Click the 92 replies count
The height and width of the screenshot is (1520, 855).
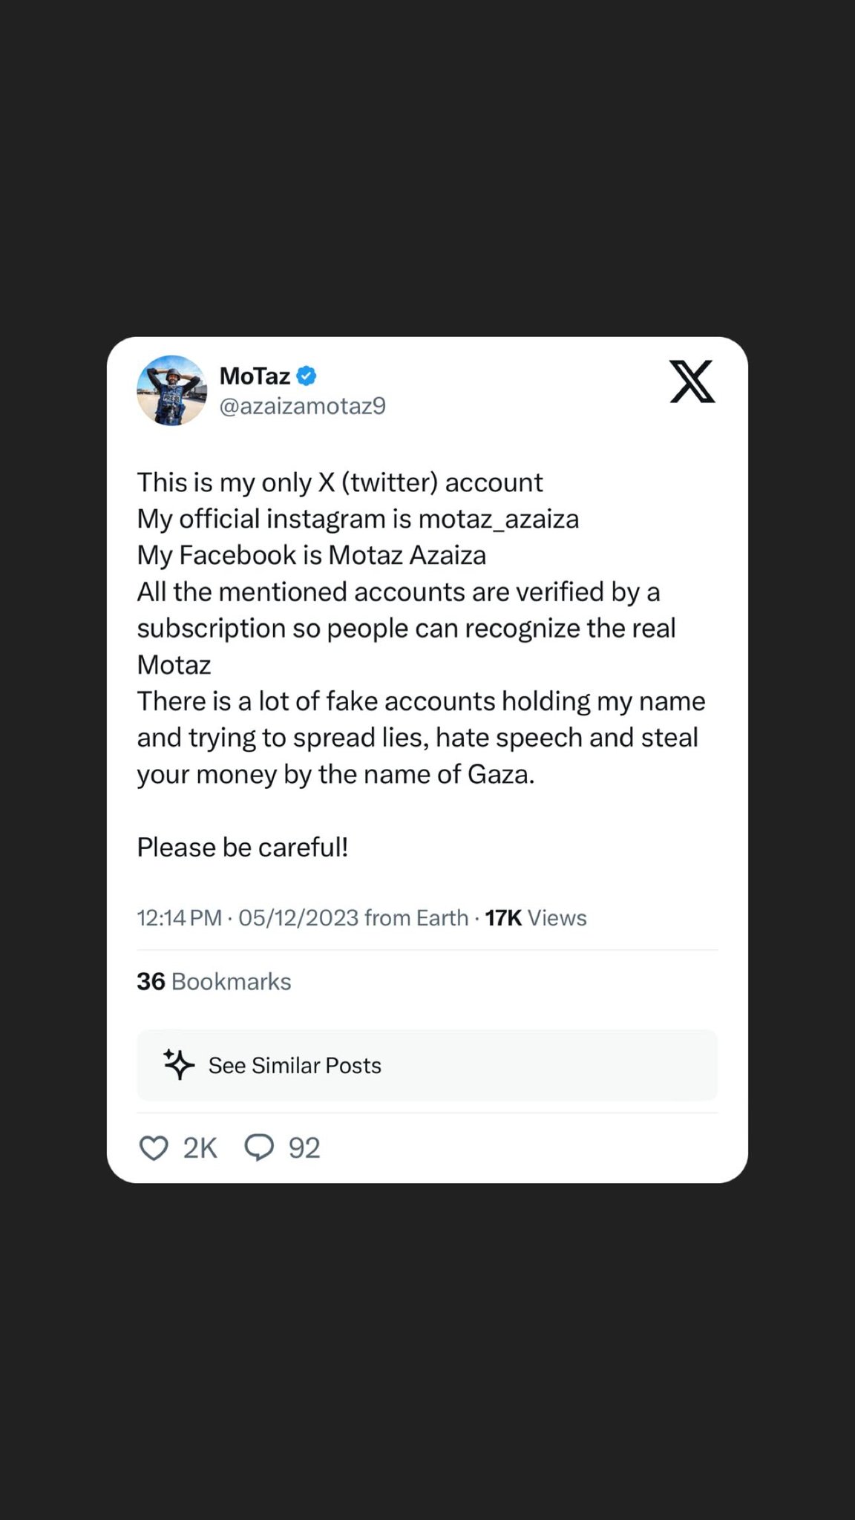click(304, 1148)
